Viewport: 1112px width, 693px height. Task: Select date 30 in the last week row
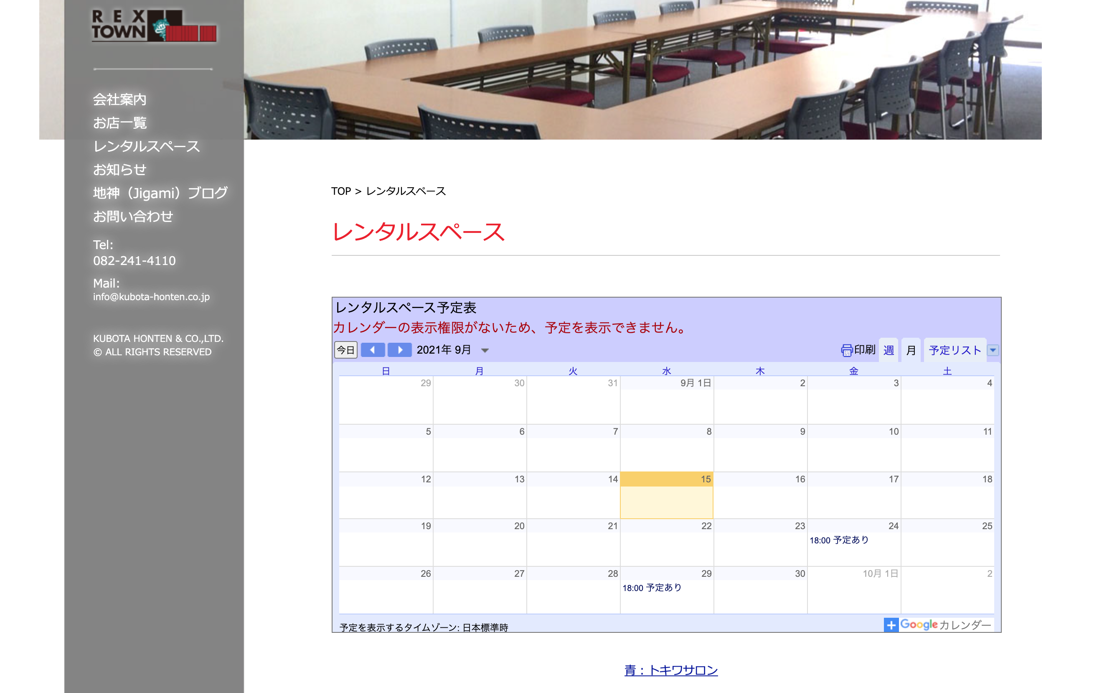(x=800, y=573)
